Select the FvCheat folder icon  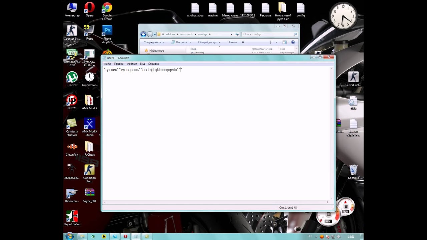[89, 149]
